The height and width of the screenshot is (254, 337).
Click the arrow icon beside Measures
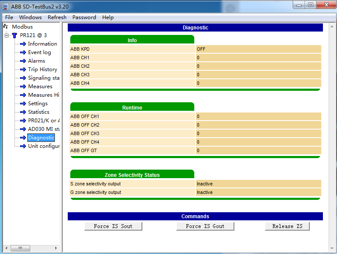(23, 87)
